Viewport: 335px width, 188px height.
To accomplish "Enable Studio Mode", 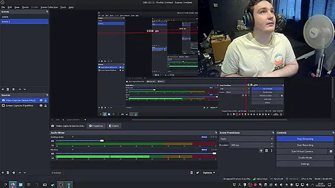I will pyautogui.click(x=305, y=158).
